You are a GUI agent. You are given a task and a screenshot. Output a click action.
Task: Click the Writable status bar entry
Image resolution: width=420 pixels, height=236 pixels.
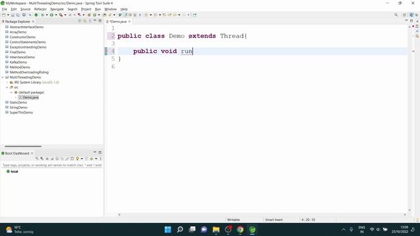234,220
